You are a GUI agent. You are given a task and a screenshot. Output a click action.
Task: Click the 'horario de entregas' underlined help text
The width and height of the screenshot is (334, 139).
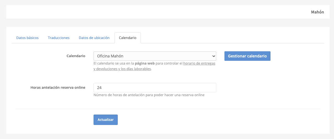199,63
